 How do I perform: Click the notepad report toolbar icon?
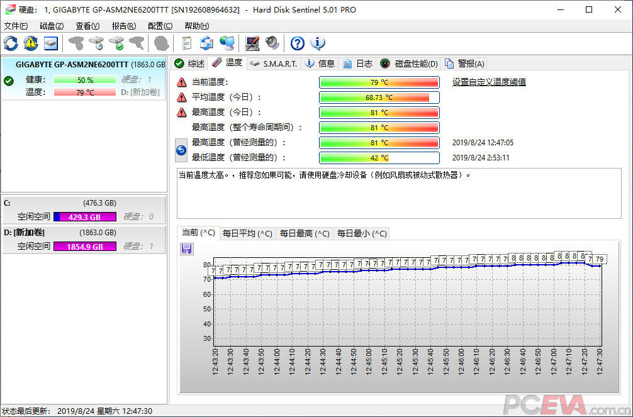point(186,43)
